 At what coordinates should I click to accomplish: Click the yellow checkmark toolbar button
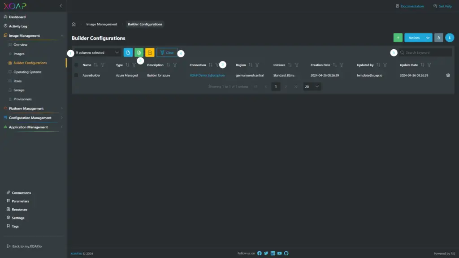click(150, 53)
